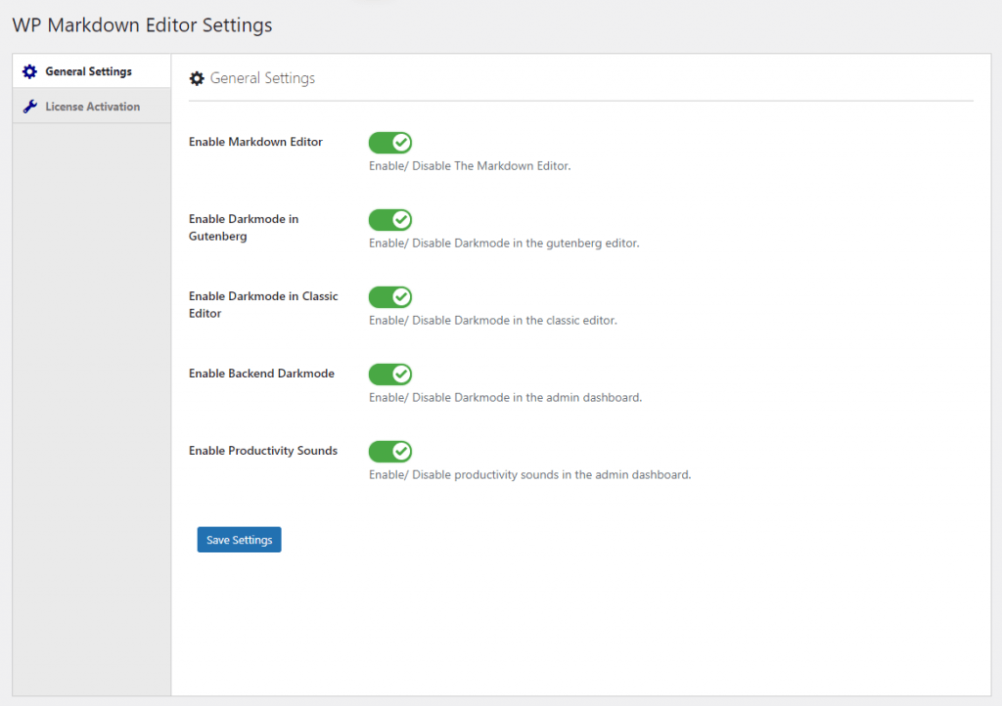The image size is (1002, 706).
Task: Toggle the Enable Backend Darkmode switch
Action: pos(390,375)
